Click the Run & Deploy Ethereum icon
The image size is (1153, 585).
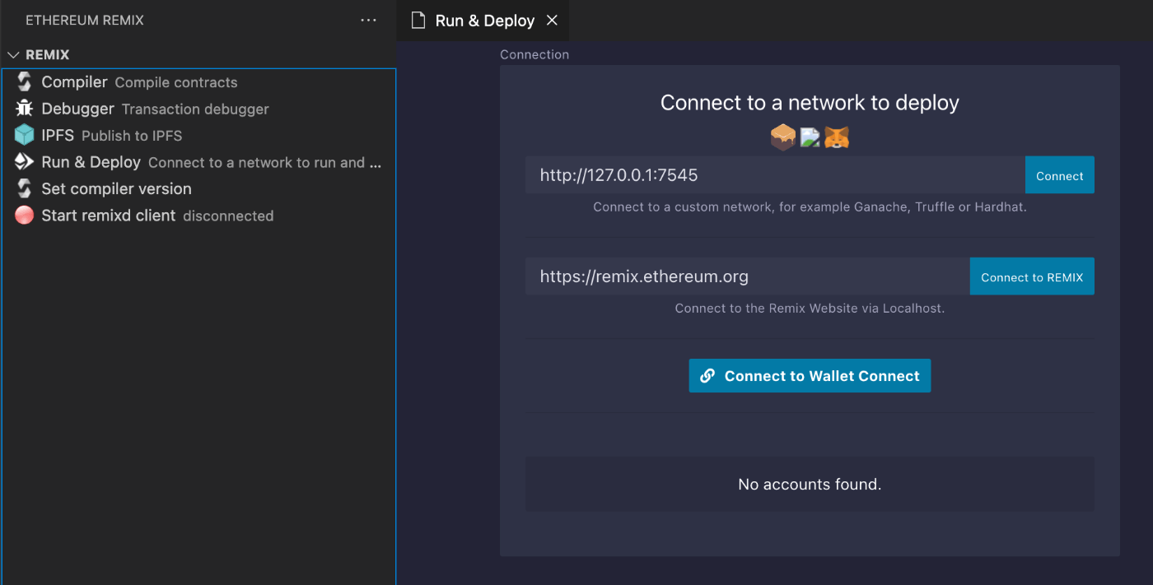(24, 162)
